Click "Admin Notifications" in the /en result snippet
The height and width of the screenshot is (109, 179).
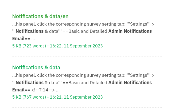tap(130, 31)
